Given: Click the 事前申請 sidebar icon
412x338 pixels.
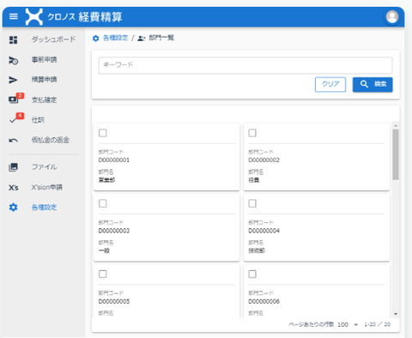Looking at the screenshot, I should 13,60.
